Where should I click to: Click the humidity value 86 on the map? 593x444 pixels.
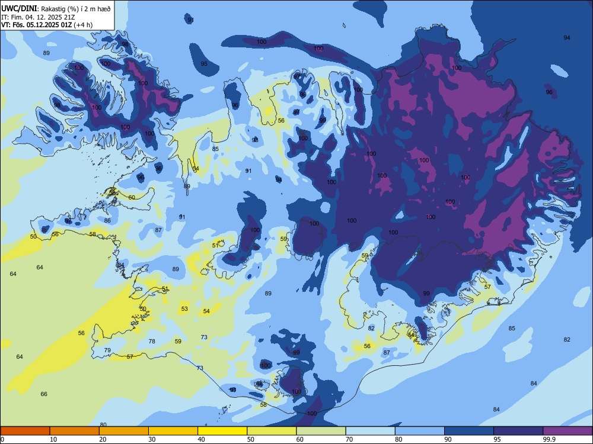(107, 220)
